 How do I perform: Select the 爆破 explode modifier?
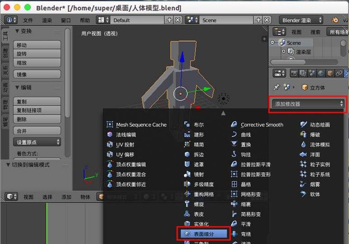tap(310, 135)
